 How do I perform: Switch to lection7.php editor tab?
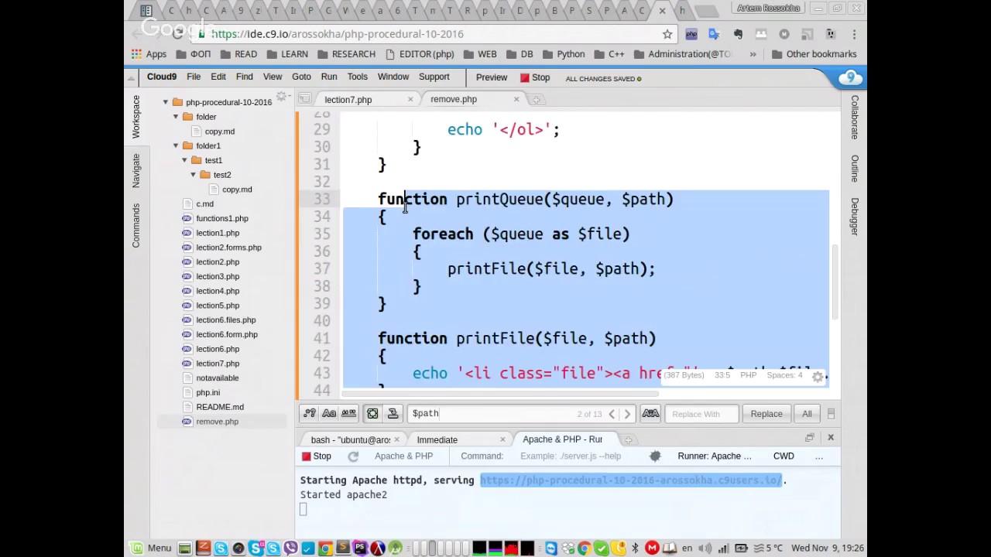[x=348, y=100]
